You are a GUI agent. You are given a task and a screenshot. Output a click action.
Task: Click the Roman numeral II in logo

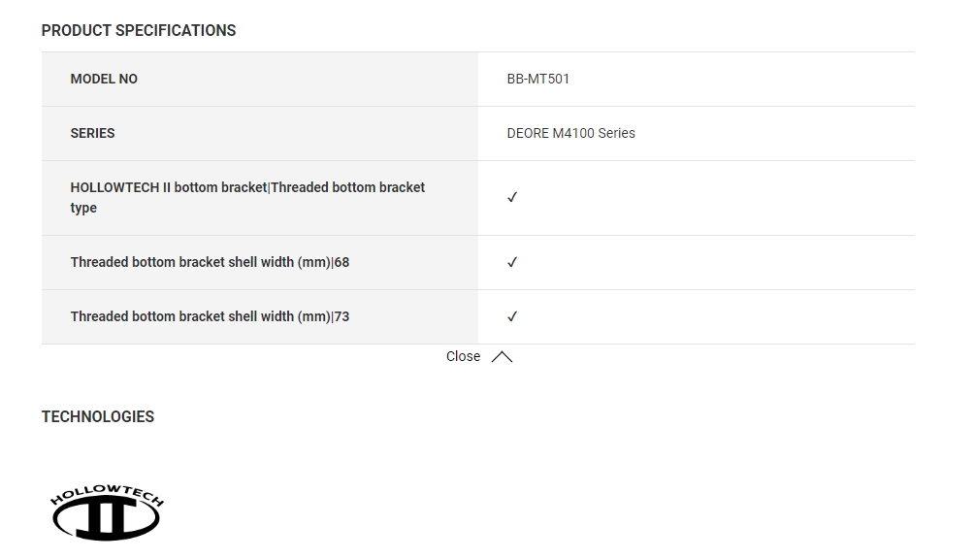107,518
